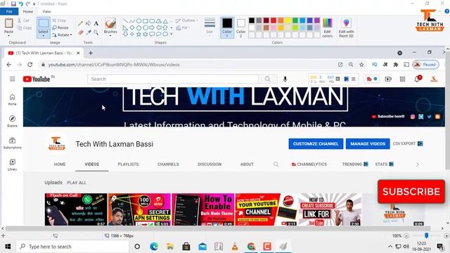450x253 pixels.
Task: Switch to the PLAYLISTS channel tab
Action: pyautogui.click(x=128, y=164)
